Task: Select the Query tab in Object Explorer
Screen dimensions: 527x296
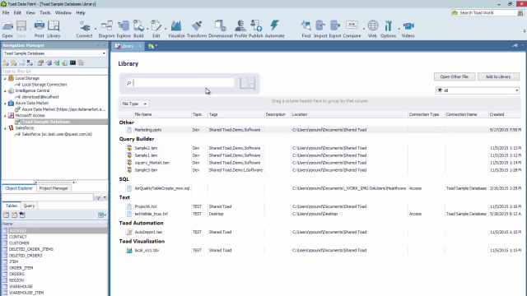Action: pos(29,206)
